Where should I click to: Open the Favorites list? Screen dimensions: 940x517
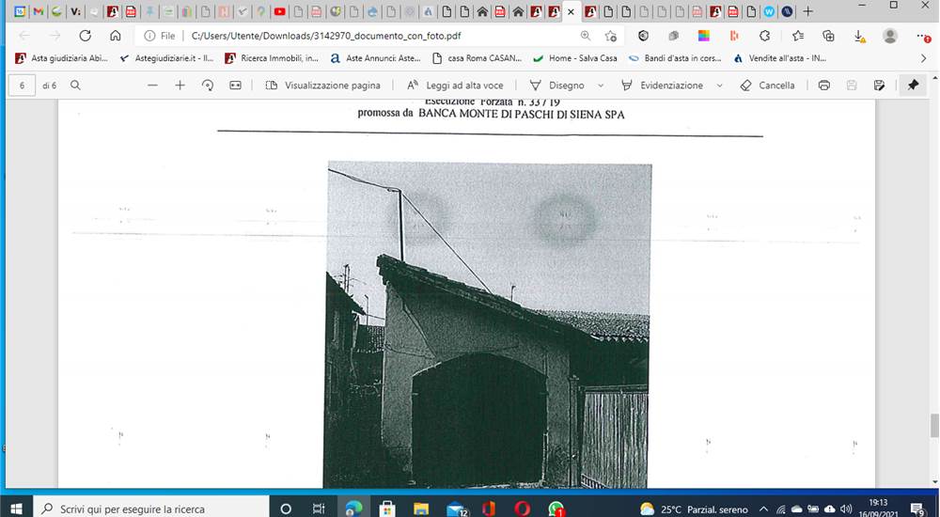point(798,36)
